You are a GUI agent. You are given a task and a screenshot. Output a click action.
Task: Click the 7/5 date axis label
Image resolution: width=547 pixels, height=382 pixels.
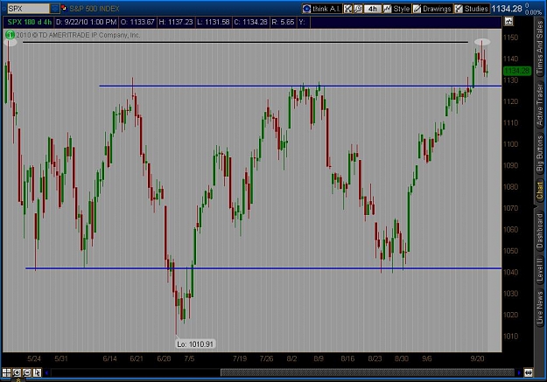(189, 358)
